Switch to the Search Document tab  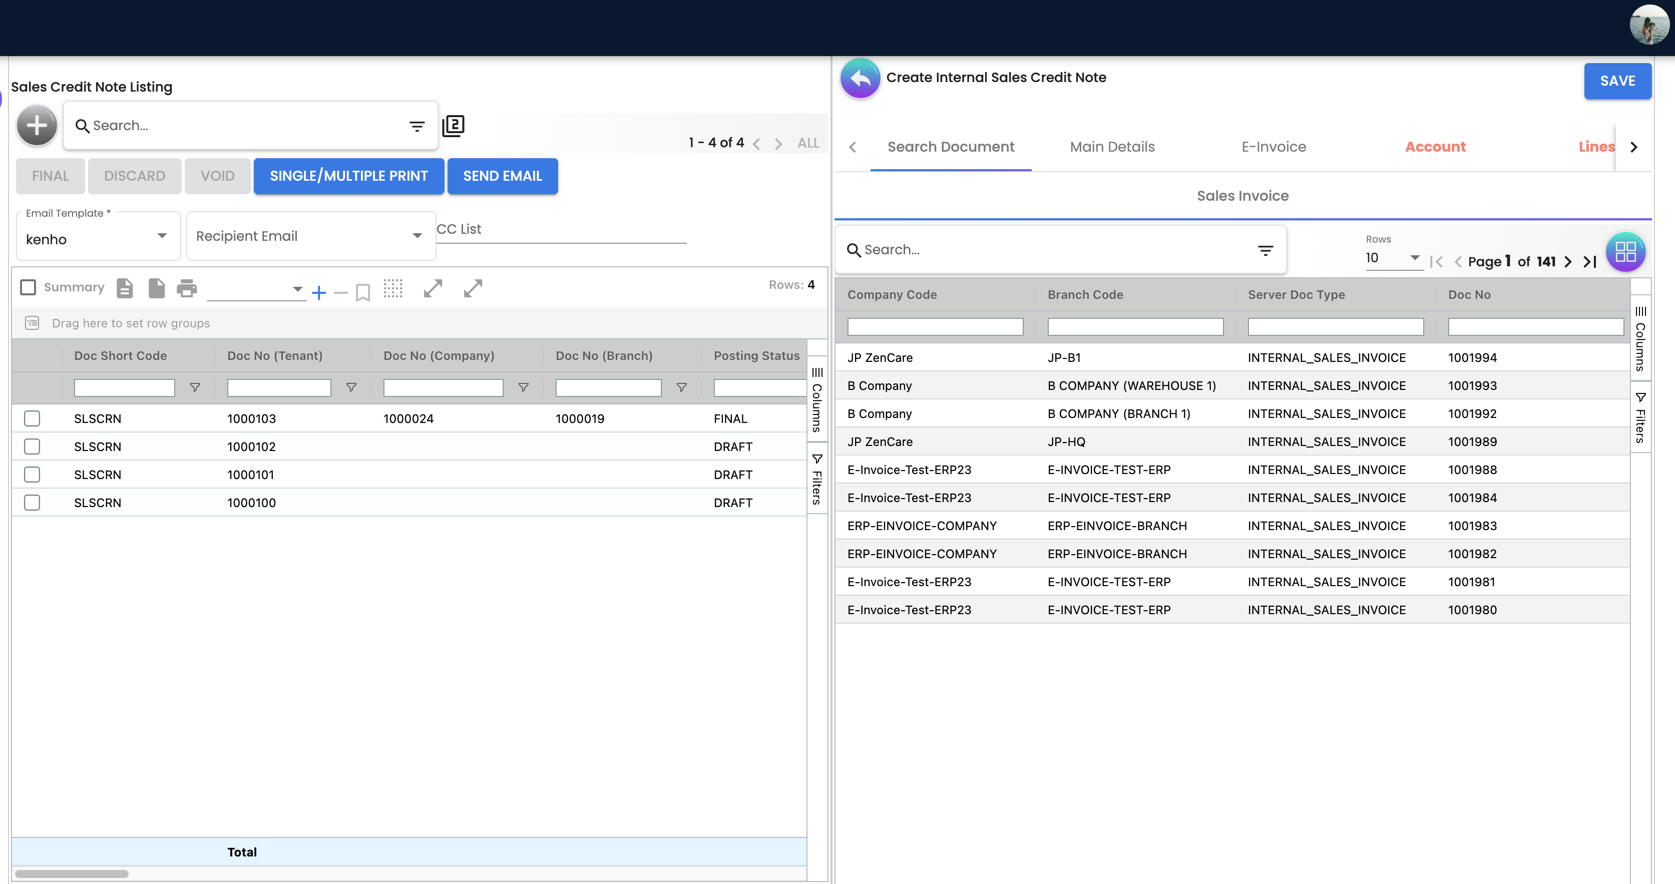point(951,148)
